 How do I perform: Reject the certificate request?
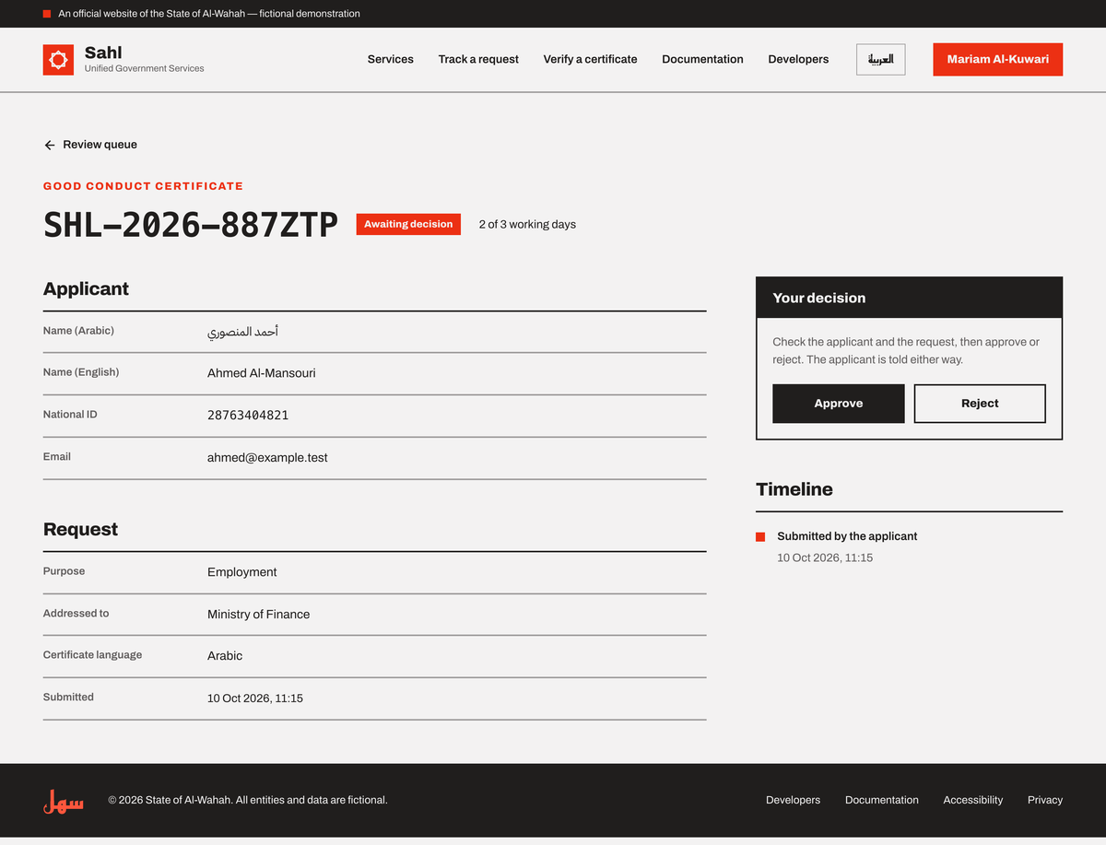click(x=980, y=404)
